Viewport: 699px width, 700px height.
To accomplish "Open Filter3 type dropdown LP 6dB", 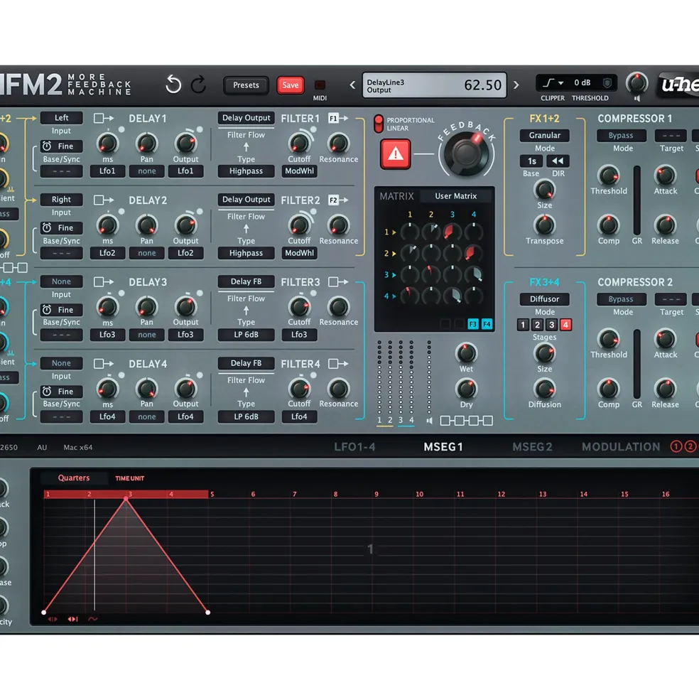I will pos(246,335).
